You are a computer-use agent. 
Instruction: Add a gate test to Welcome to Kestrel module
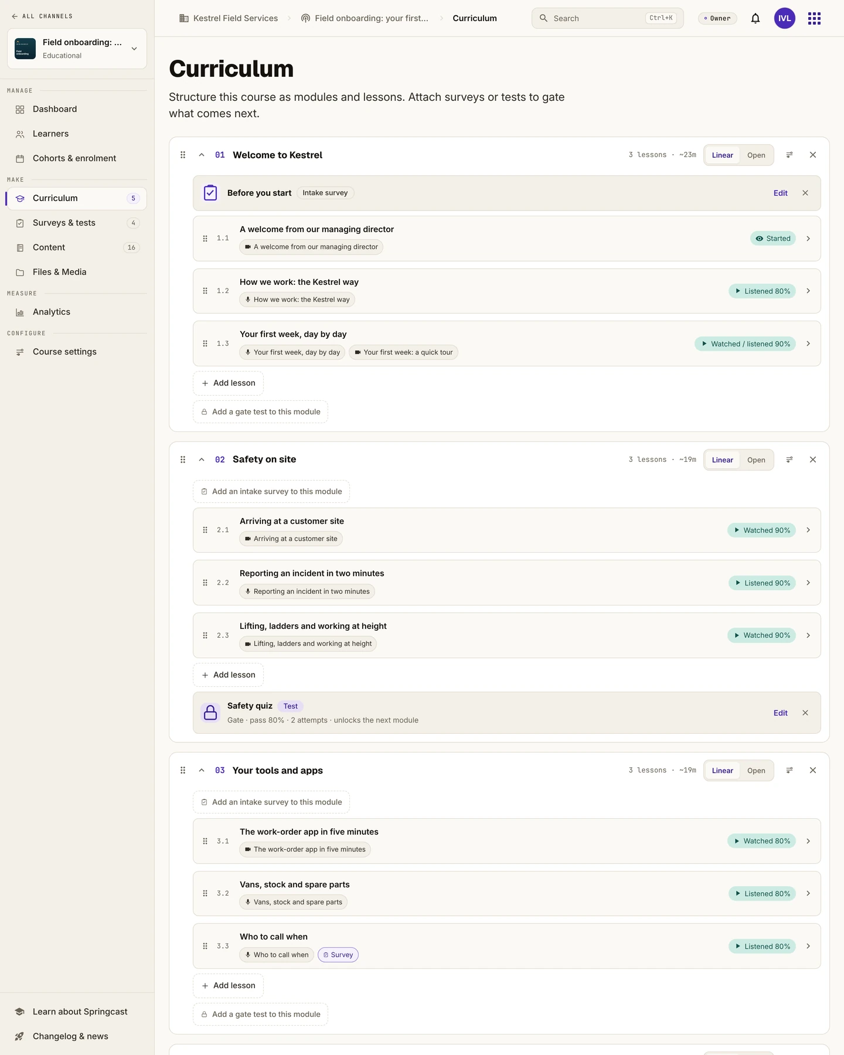pos(260,412)
